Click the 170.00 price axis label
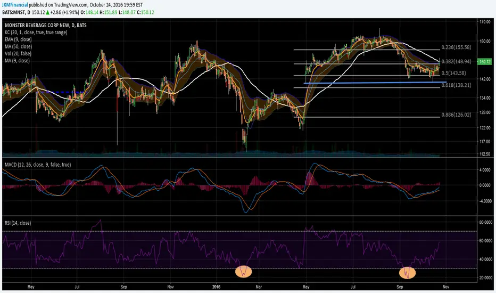Viewport: 496px width, 293px height. tap(485, 22)
